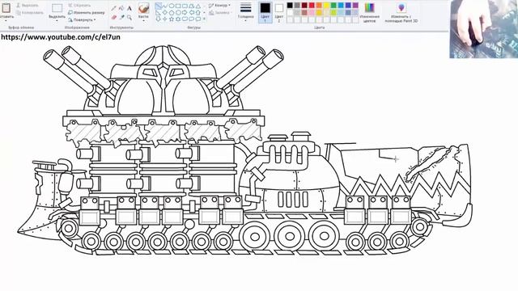Select the Pencil tool
The width and height of the screenshot is (518, 291).
(x=113, y=8)
